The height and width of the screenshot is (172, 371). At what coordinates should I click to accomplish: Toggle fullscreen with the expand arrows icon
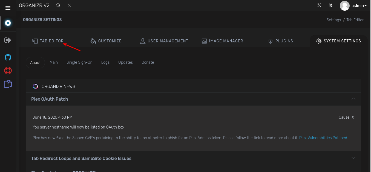(319, 5)
